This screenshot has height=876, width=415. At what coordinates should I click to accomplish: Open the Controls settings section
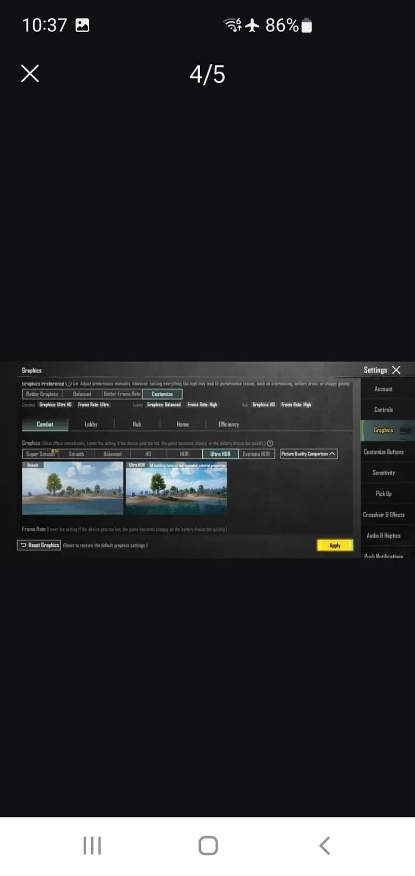383,410
